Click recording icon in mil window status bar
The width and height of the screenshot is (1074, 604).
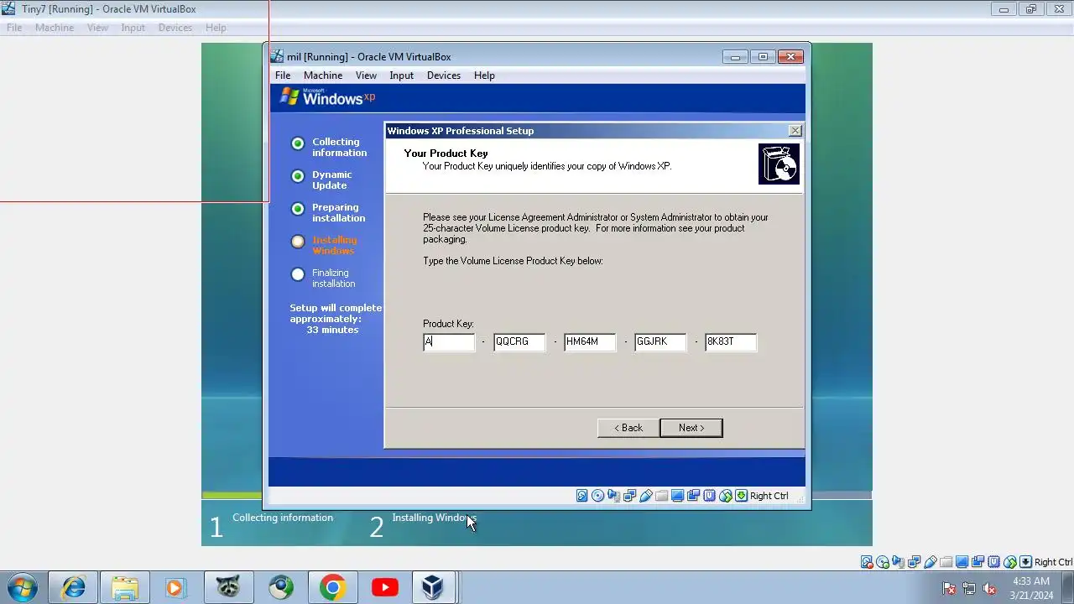click(694, 496)
